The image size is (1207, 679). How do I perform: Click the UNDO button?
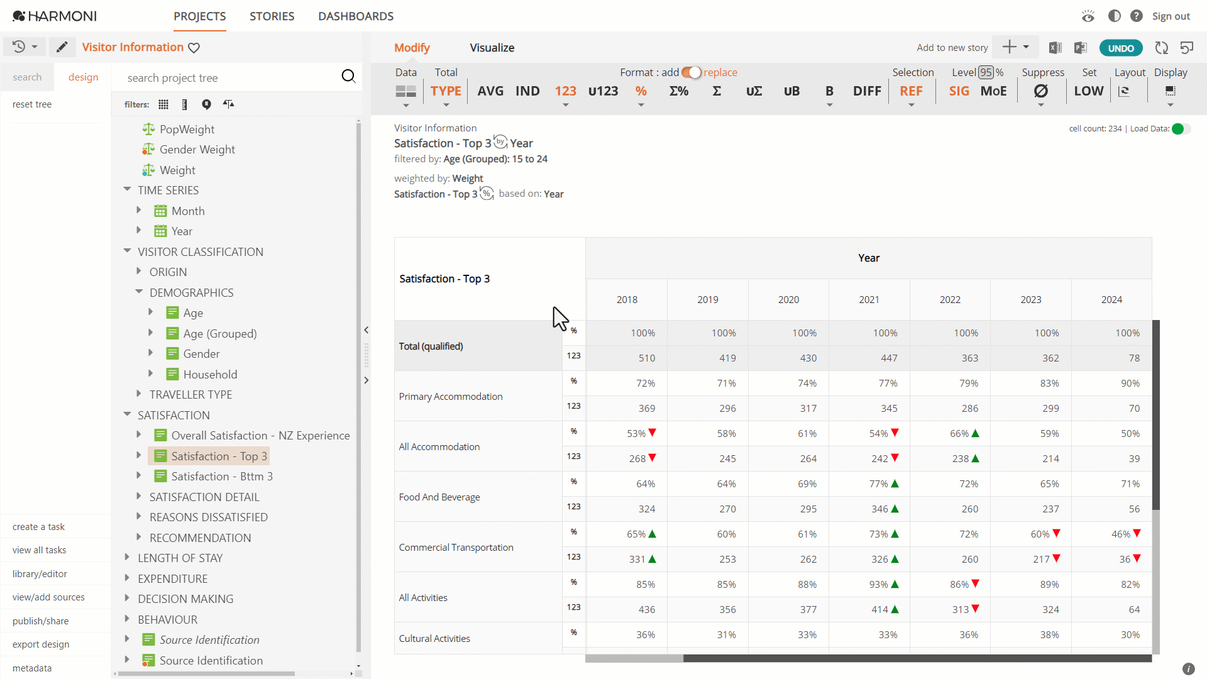1121,48
